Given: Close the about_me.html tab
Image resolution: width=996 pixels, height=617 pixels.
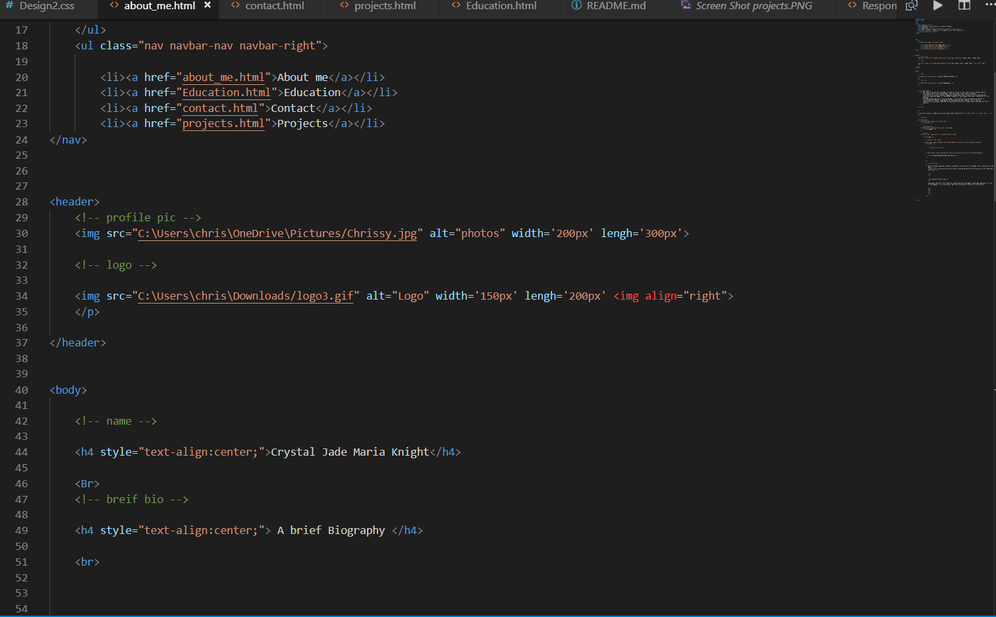Looking at the screenshot, I should click(207, 5).
